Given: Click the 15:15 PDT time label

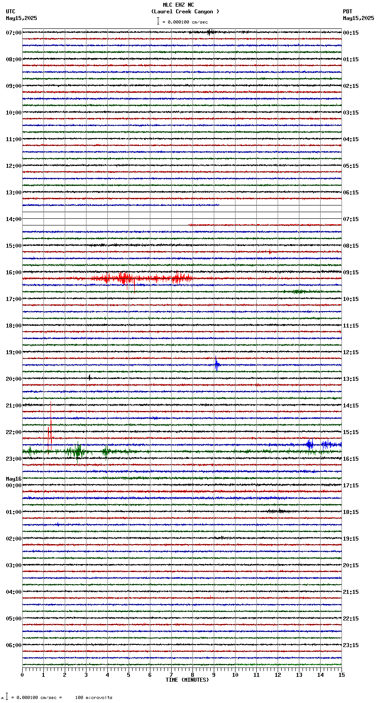Looking at the screenshot, I should 351,432.
